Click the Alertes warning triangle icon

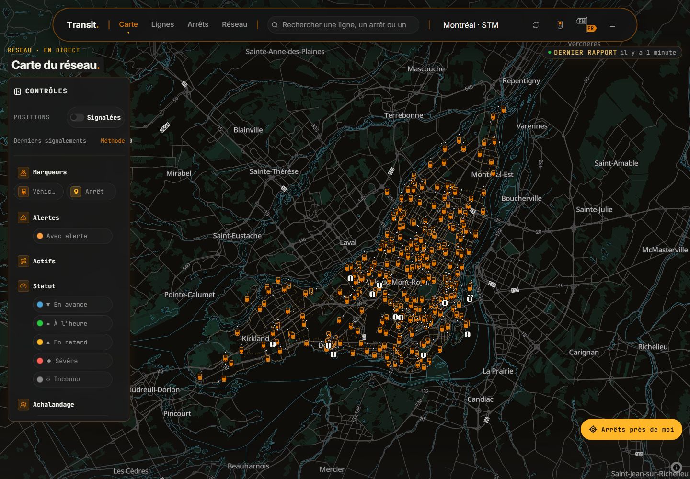pyautogui.click(x=23, y=217)
